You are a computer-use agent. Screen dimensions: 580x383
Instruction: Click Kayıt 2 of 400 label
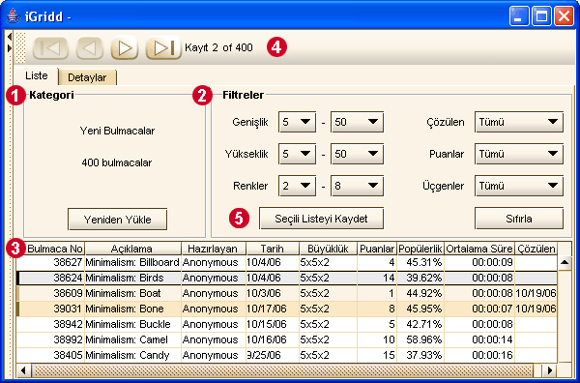[x=218, y=47]
